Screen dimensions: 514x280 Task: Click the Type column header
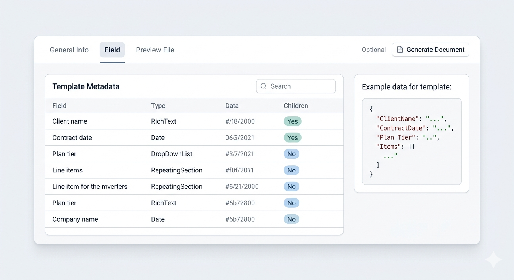coord(158,106)
